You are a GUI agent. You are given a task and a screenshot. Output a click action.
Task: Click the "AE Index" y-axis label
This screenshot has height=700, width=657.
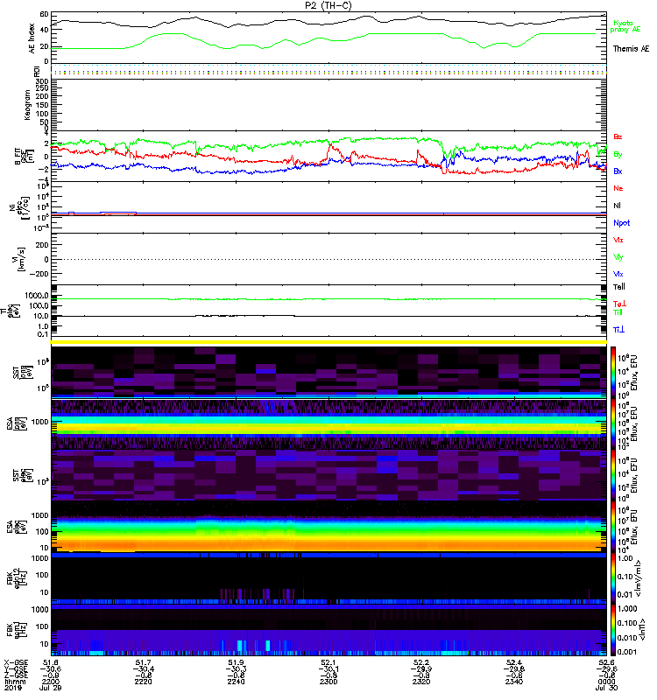tap(32, 38)
